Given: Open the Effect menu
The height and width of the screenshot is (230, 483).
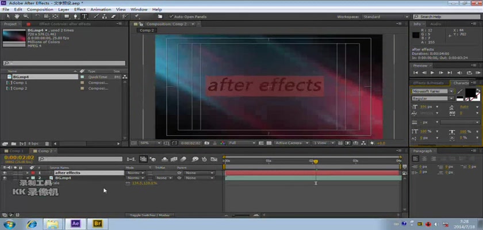Looking at the screenshot, I should (80, 10).
